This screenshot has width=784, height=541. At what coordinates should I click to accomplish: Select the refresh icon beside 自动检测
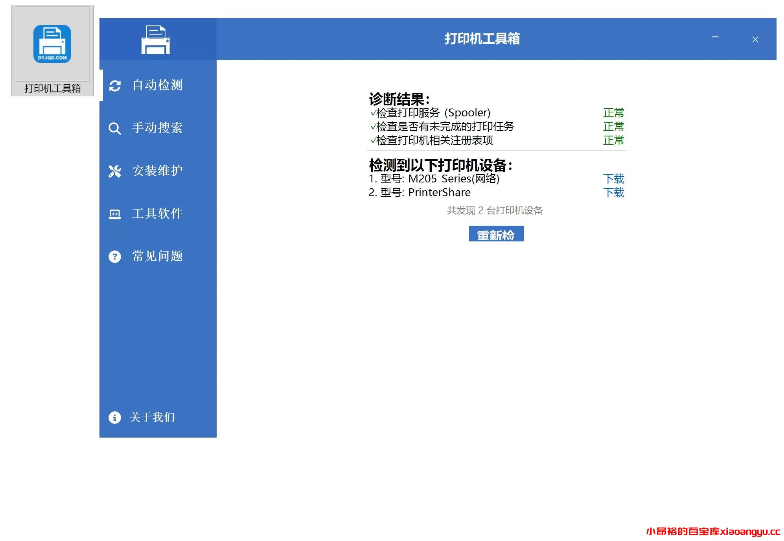click(114, 85)
